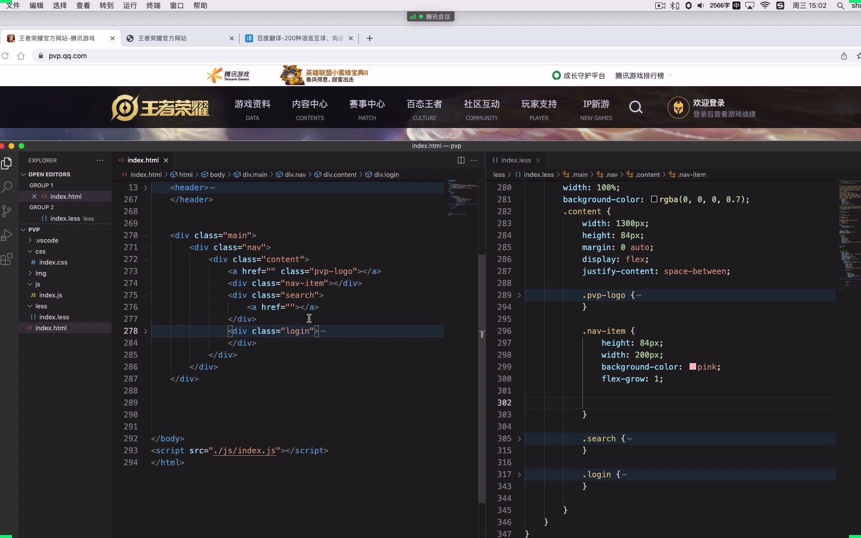Click the login avatar icon on website
Image resolution: width=861 pixels, height=538 pixels.
[678, 108]
